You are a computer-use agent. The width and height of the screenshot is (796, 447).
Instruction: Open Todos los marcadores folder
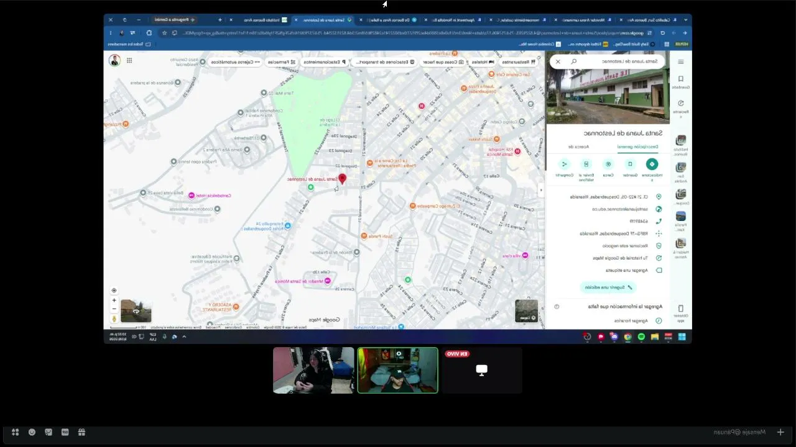(x=129, y=44)
